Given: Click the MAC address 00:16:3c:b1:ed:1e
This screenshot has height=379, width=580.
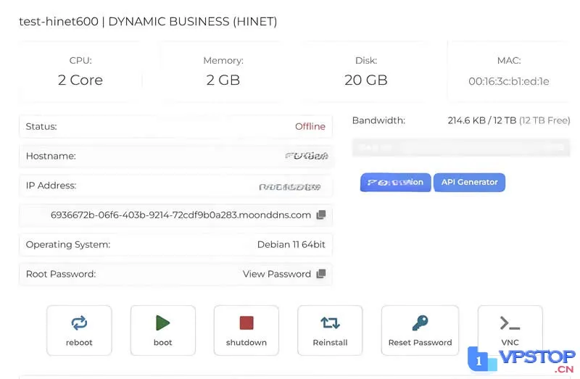Looking at the screenshot, I should point(509,81).
